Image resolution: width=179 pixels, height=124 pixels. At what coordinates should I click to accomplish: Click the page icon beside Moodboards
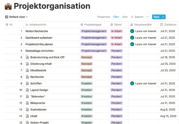(28, 70)
